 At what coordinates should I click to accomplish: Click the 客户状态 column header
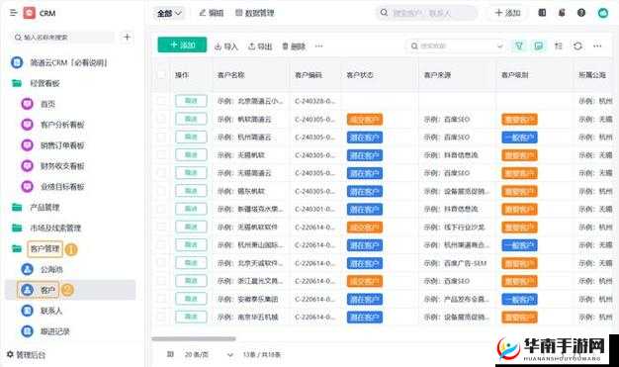(x=360, y=74)
